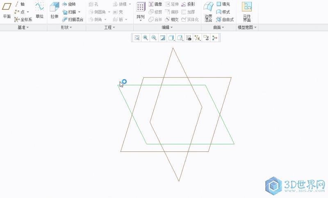Open the 曲面 group overflow menu

click(219, 27)
